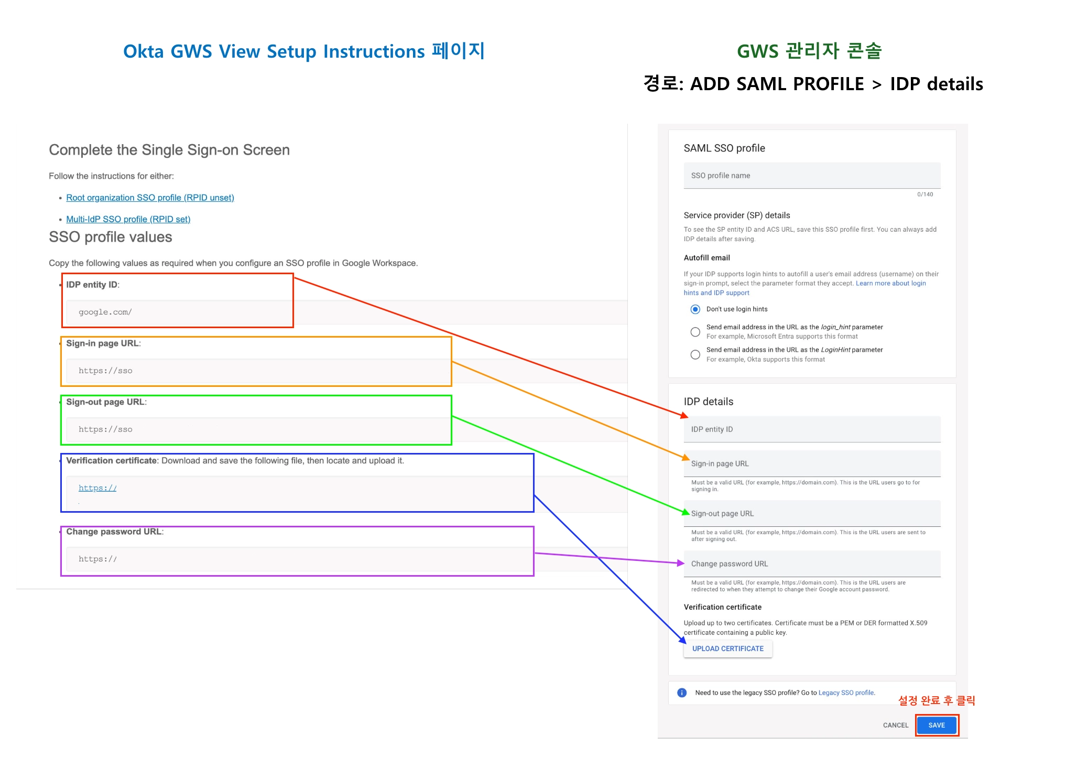
Task: Click into the IDP entity ID field
Action: (x=811, y=429)
